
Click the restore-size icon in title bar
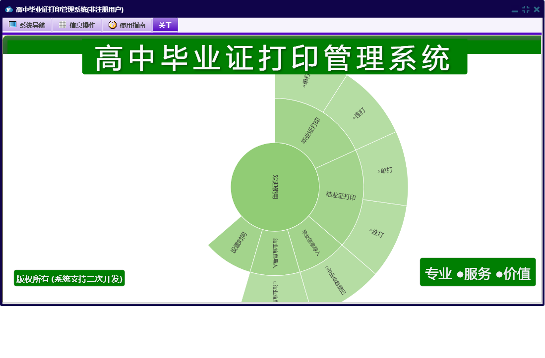point(526,9)
